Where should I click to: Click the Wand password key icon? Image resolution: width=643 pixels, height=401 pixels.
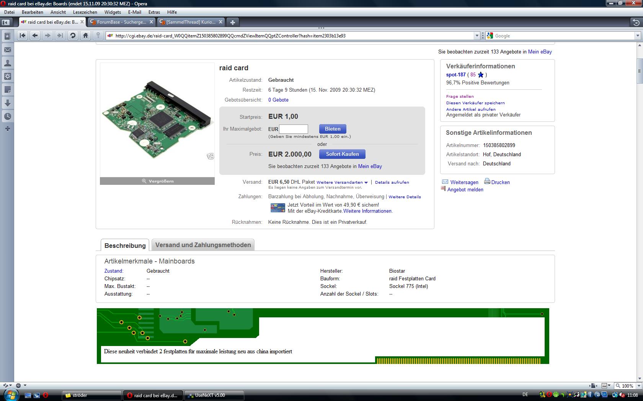[98, 36]
